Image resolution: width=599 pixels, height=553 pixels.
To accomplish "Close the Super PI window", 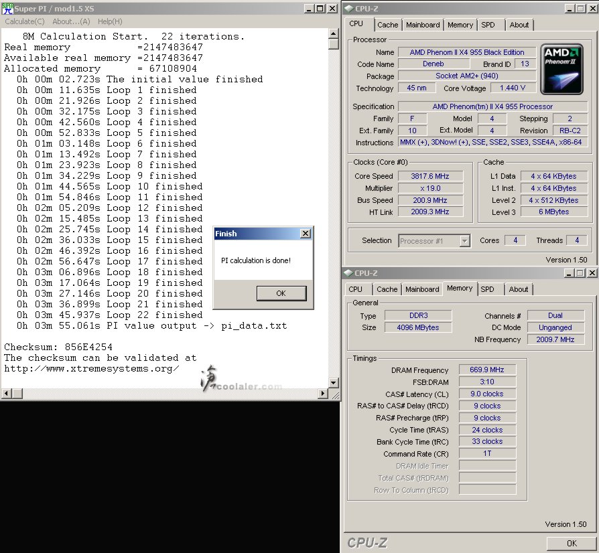I will point(332,9).
